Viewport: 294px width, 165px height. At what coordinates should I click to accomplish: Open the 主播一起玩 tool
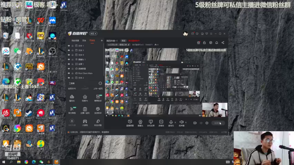pos(85,110)
